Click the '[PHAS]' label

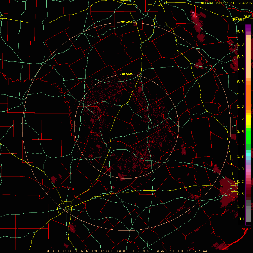coord(238,19)
